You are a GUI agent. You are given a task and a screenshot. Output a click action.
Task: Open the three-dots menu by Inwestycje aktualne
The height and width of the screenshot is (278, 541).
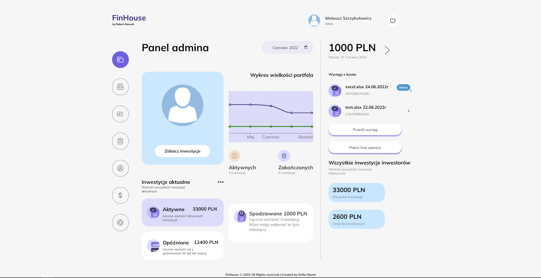click(221, 182)
